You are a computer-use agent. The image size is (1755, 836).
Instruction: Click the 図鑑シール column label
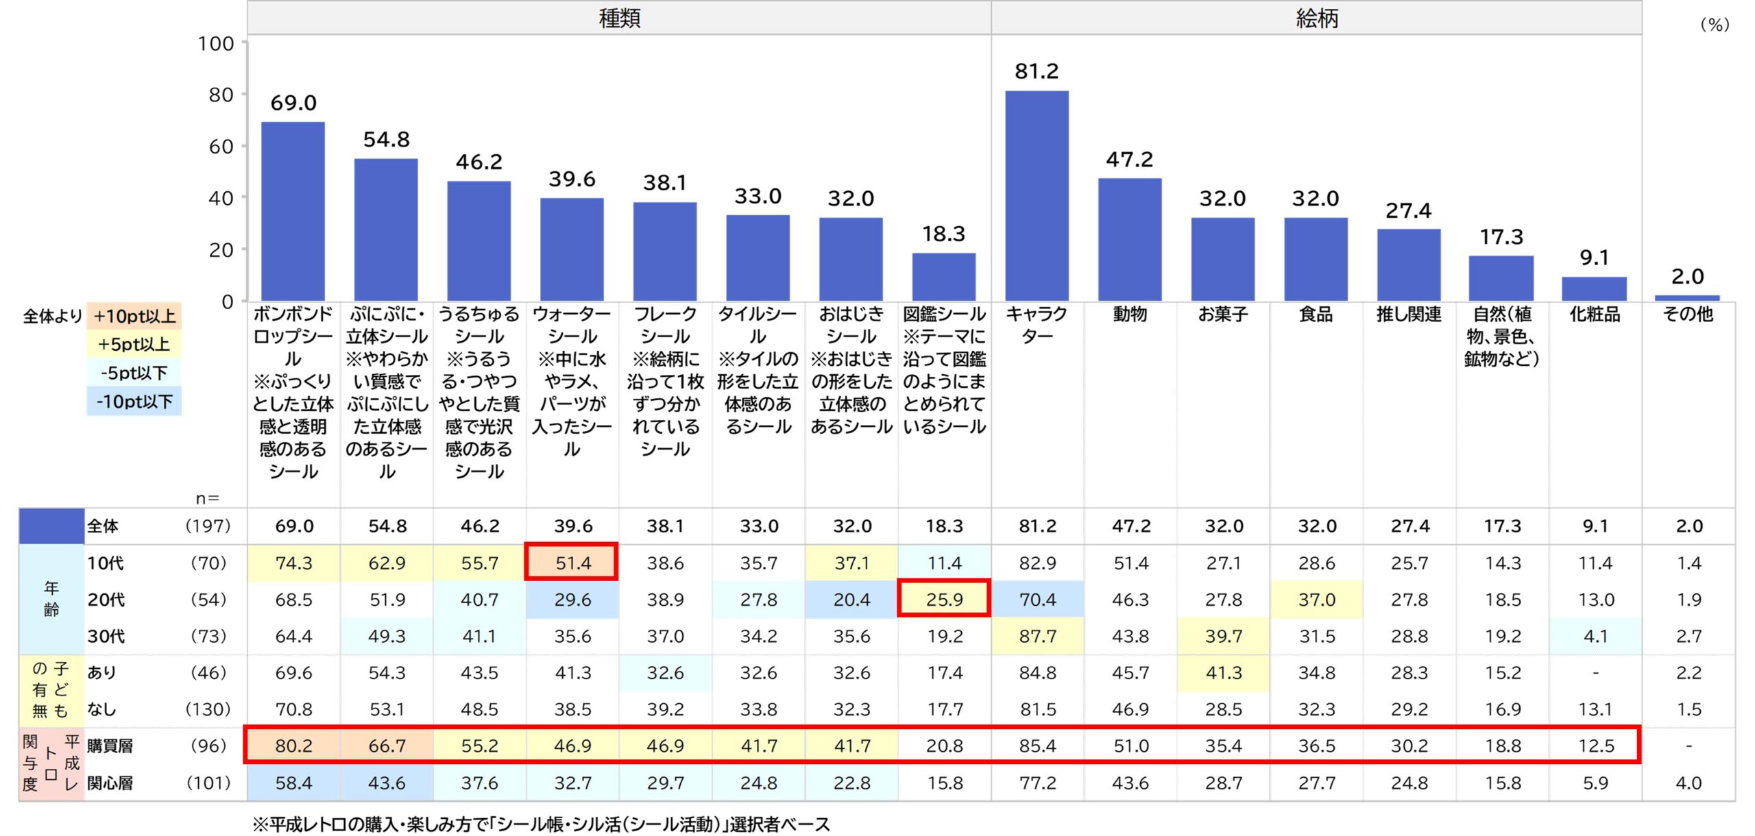[943, 370]
